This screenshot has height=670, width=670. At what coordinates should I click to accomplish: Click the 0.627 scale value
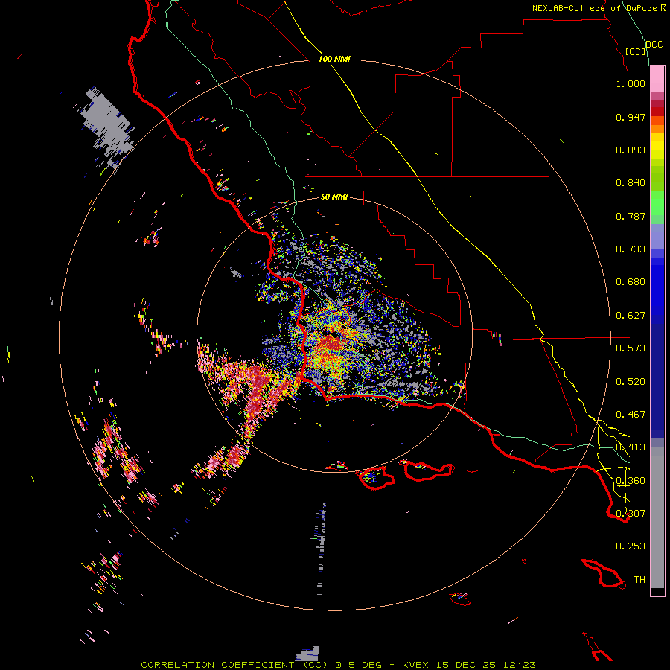click(x=631, y=316)
